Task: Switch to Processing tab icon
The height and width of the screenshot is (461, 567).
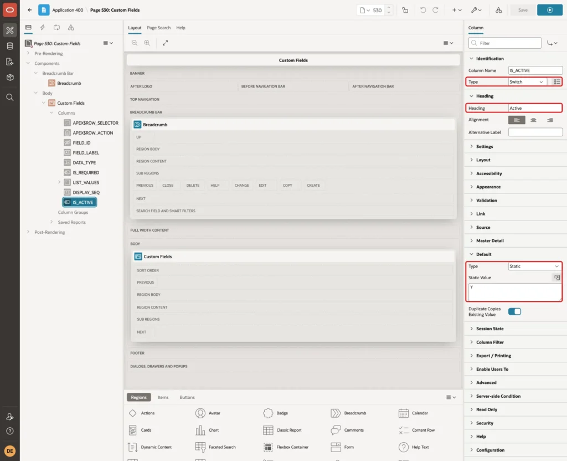Action: pos(56,28)
